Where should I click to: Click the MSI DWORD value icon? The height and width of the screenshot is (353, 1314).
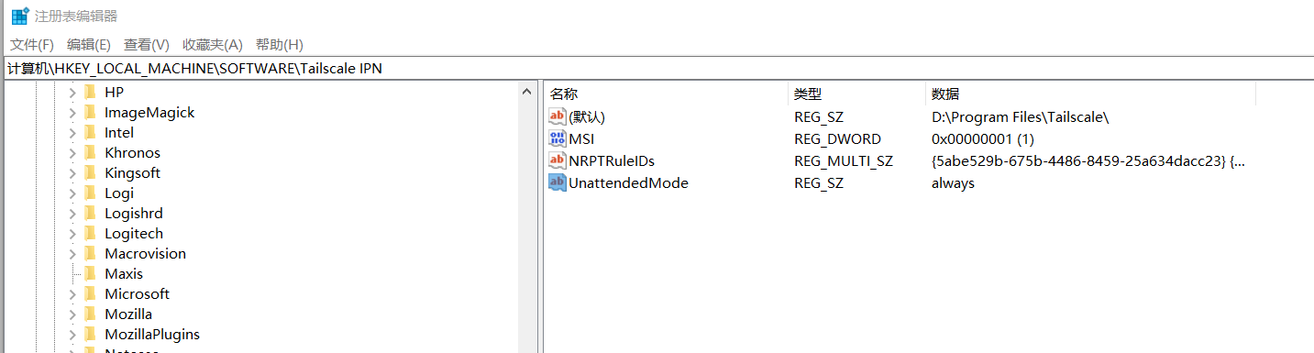tap(557, 138)
